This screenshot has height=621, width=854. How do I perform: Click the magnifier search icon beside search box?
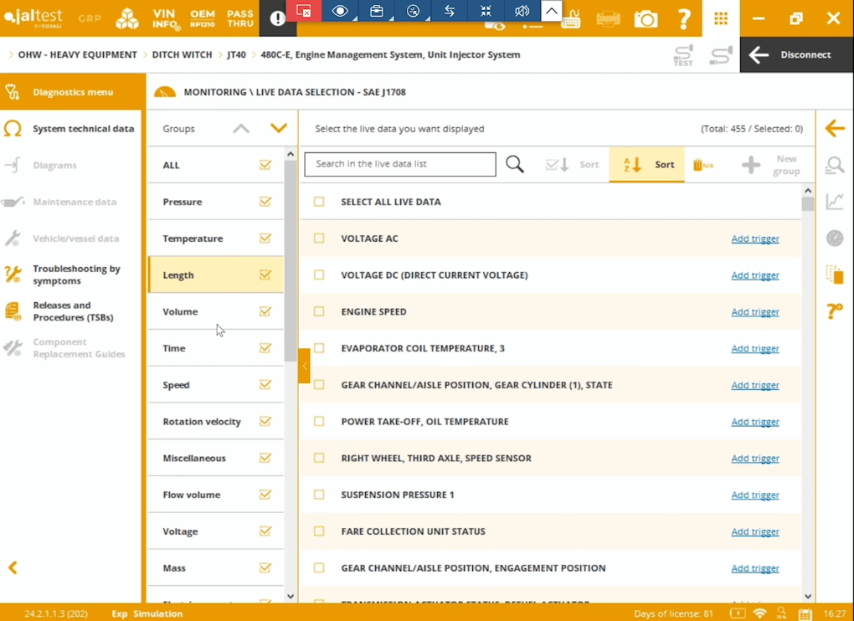(x=515, y=165)
